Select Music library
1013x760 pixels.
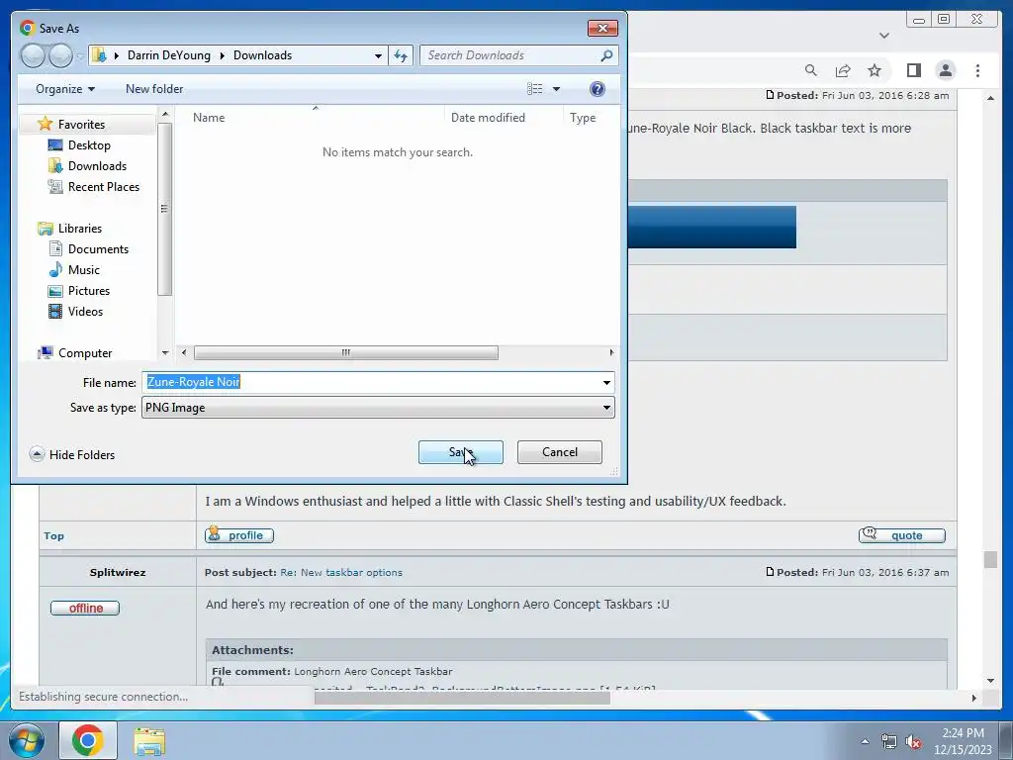[83, 269]
